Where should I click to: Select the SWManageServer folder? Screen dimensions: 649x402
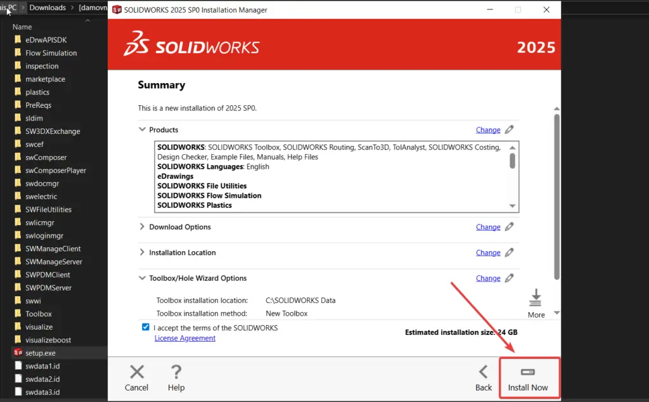pos(54,262)
